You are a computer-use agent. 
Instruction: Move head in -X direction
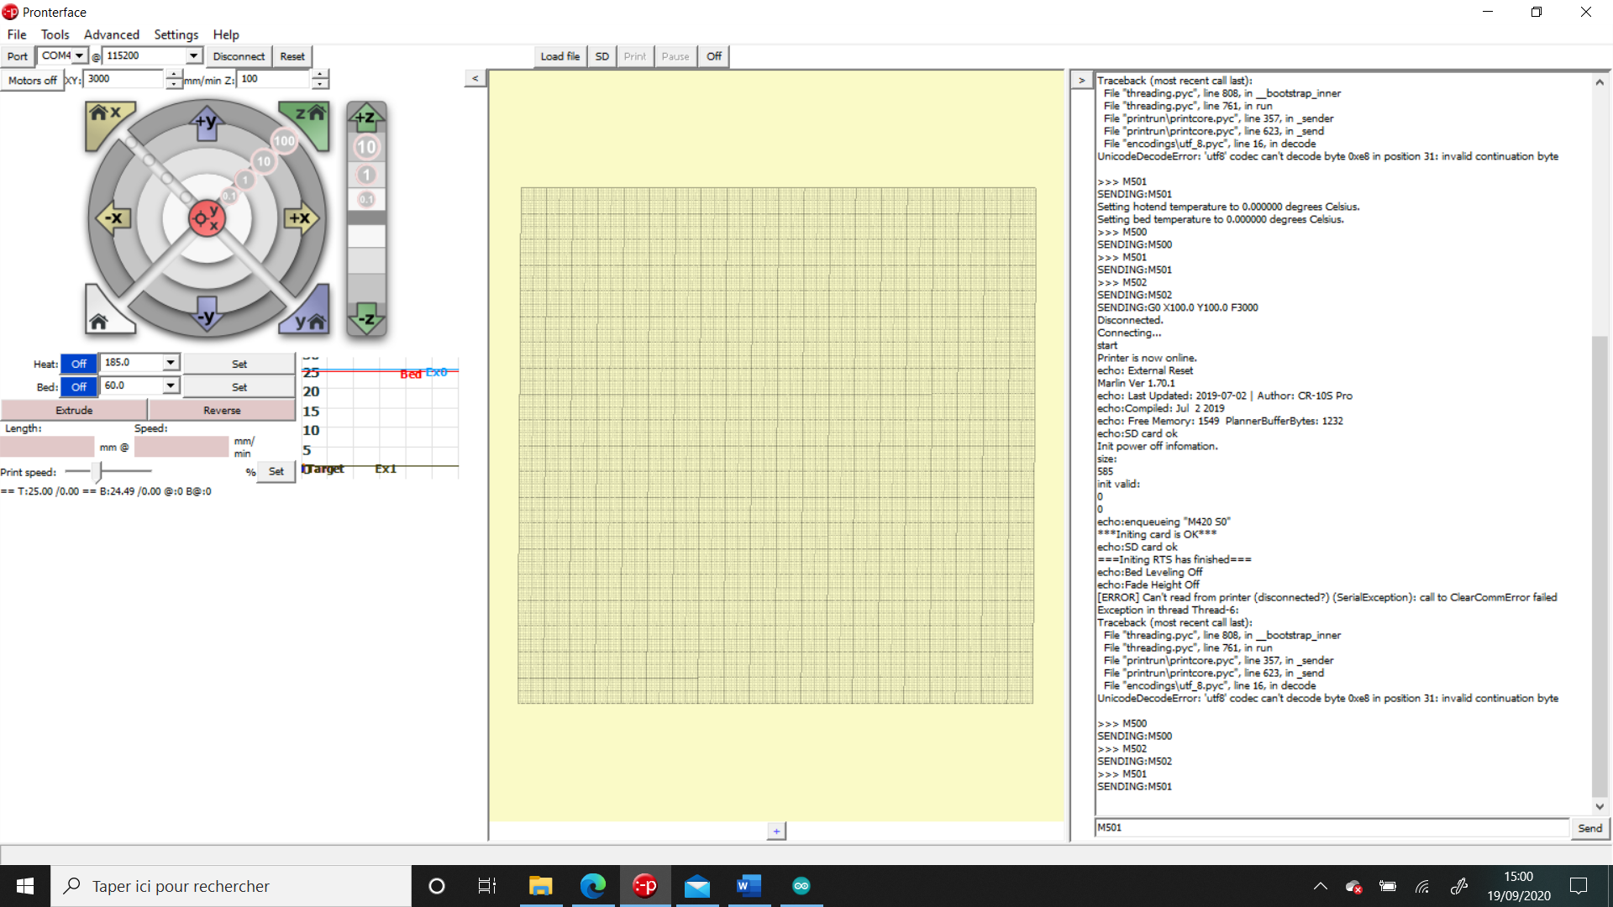click(113, 218)
